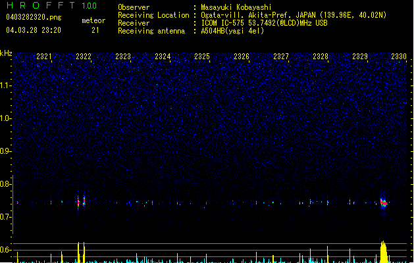The image size is (414, 263).
Task: Click the 2322 time axis marker
Action: click(x=84, y=57)
